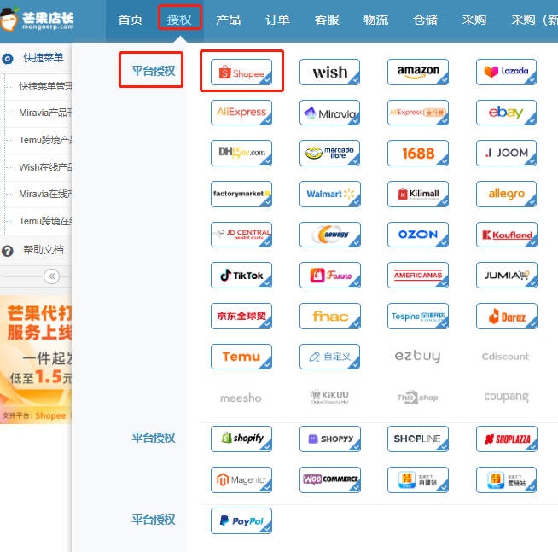
Task: Open the Temu authorization tile
Action: (241, 357)
